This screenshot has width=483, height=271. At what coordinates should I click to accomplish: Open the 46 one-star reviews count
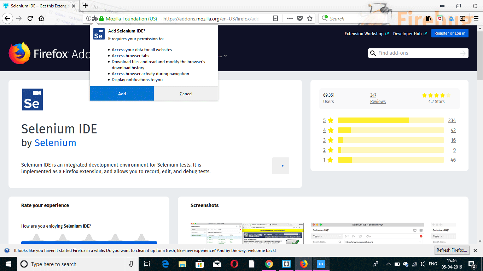453,160
